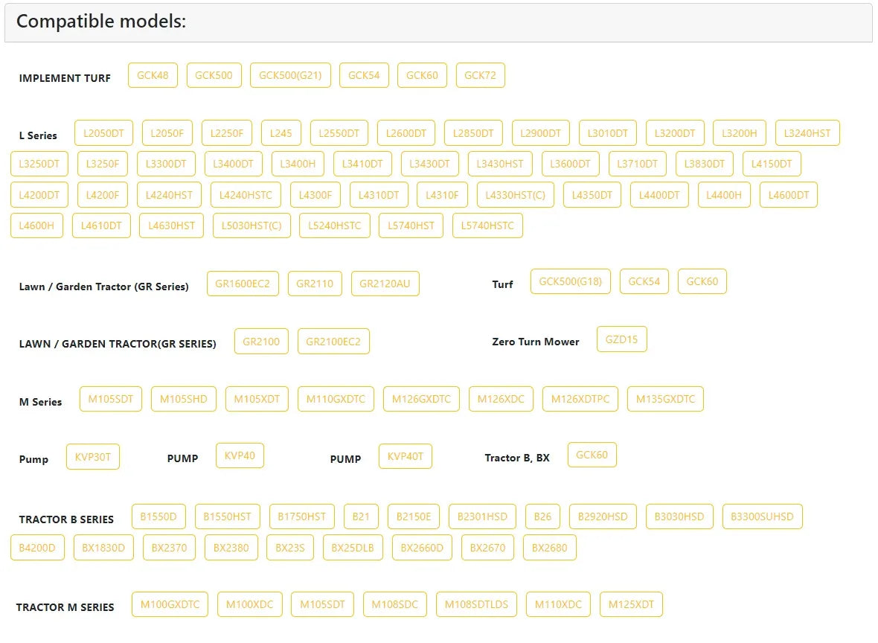The image size is (878, 643).
Task: Choose M105SDT in Tractor M Series
Action: tap(322, 604)
